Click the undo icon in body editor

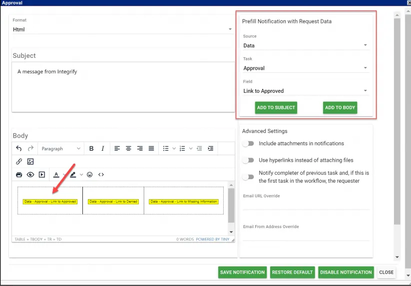[19, 148]
